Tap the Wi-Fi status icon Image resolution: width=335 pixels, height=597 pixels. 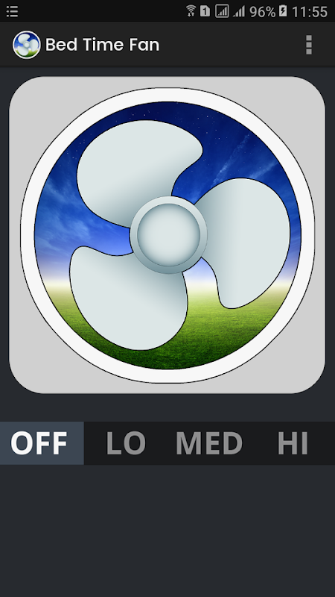(191, 11)
